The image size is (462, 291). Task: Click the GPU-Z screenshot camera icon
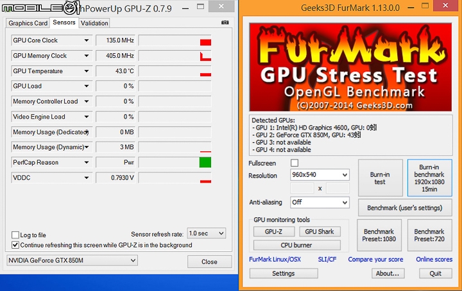[225, 22]
